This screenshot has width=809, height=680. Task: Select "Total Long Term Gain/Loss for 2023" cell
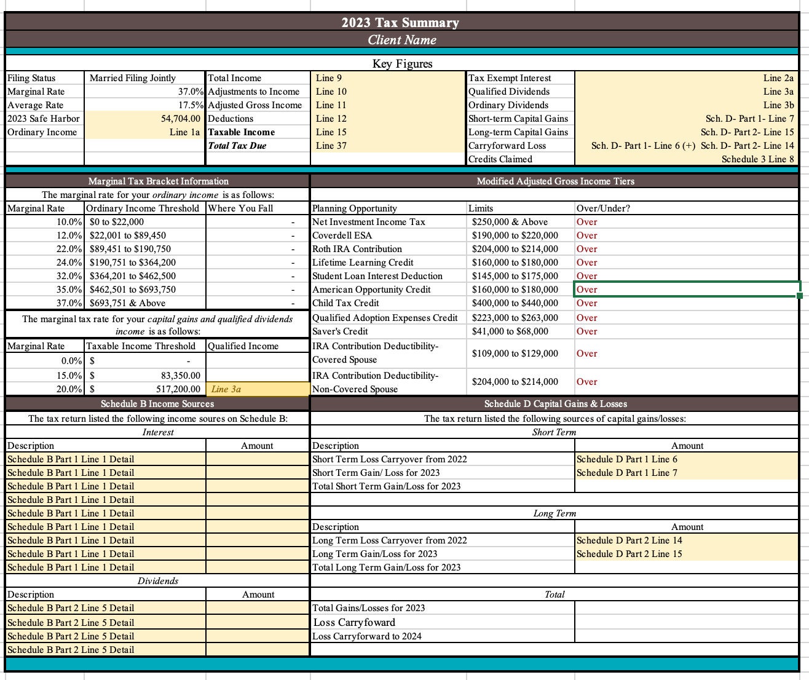pos(443,567)
